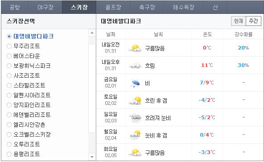Click the 강수확률 column header

pyautogui.click(x=243, y=34)
